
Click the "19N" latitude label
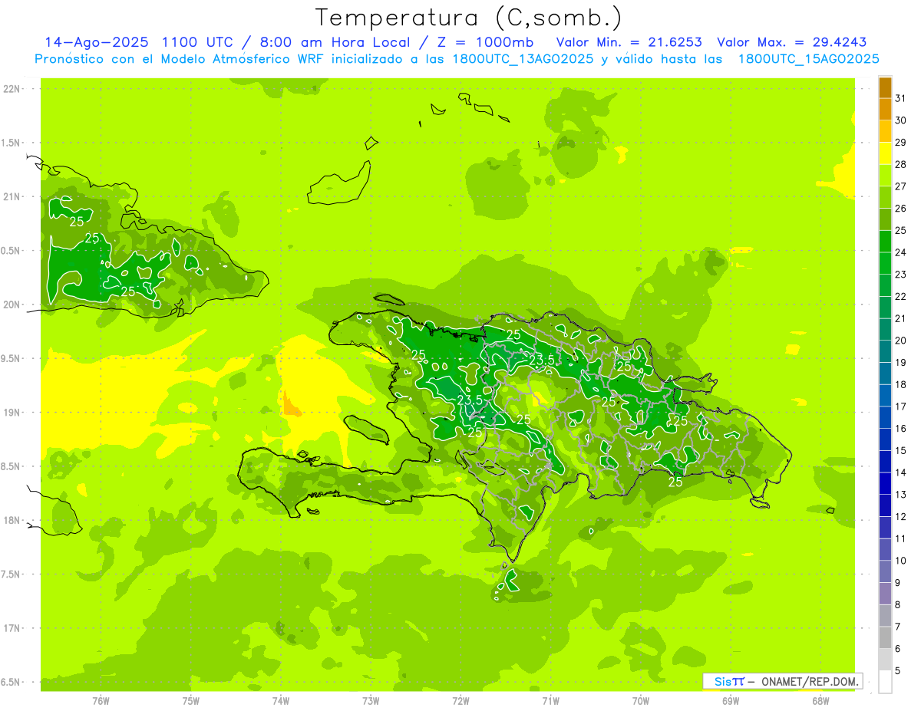[x=12, y=413]
